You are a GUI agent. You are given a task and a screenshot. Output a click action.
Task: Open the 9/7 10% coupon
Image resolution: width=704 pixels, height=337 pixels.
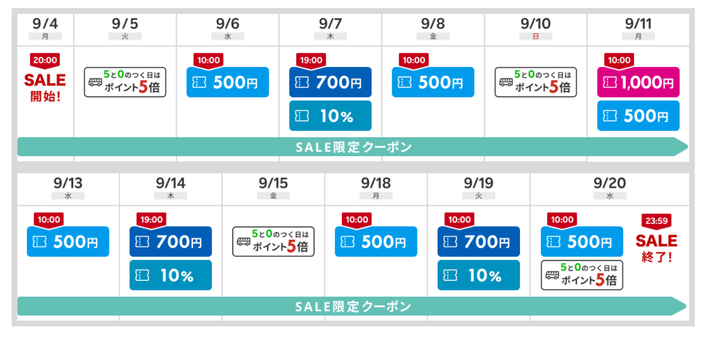click(330, 116)
